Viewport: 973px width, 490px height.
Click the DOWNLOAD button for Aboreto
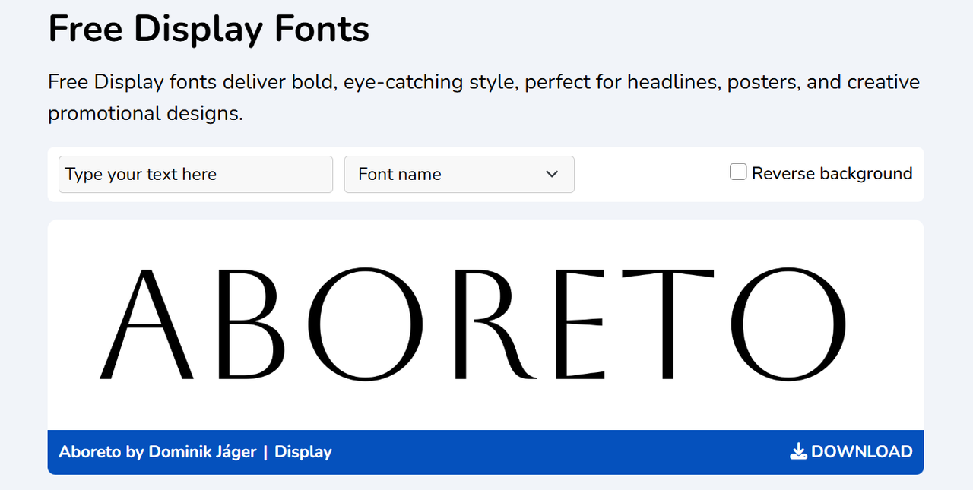pos(851,452)
